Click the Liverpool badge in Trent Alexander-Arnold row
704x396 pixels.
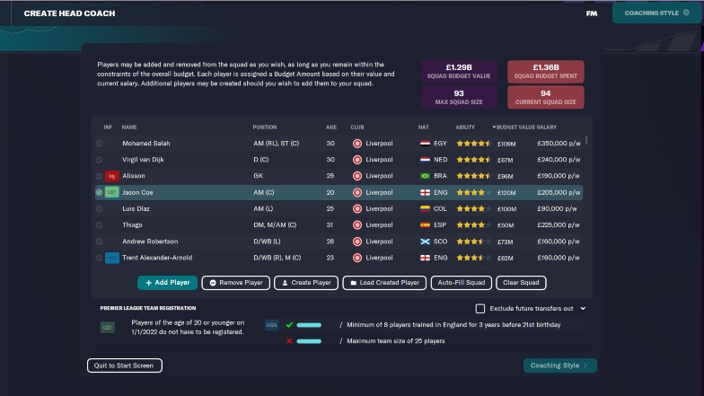click(357, 258)
